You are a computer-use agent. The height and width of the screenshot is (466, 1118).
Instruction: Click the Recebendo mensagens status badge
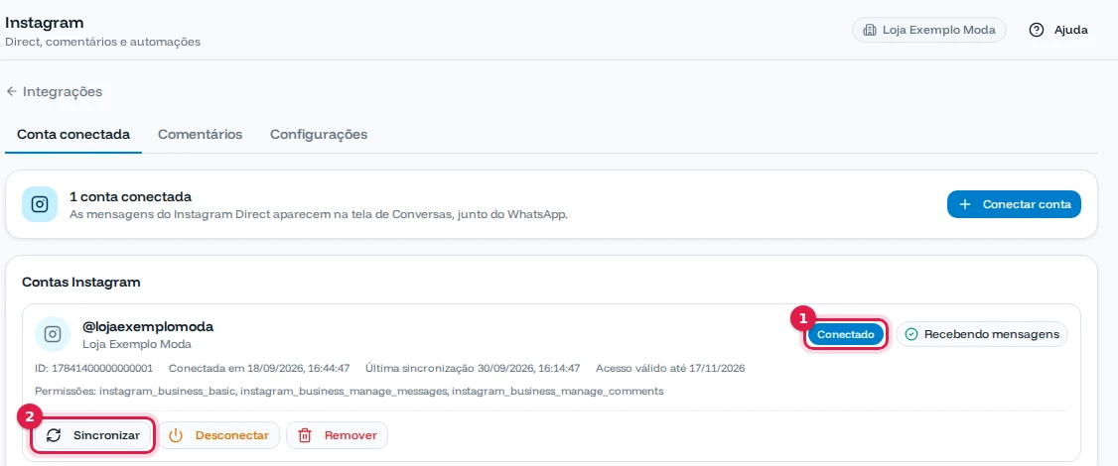(x=982, y=334)
